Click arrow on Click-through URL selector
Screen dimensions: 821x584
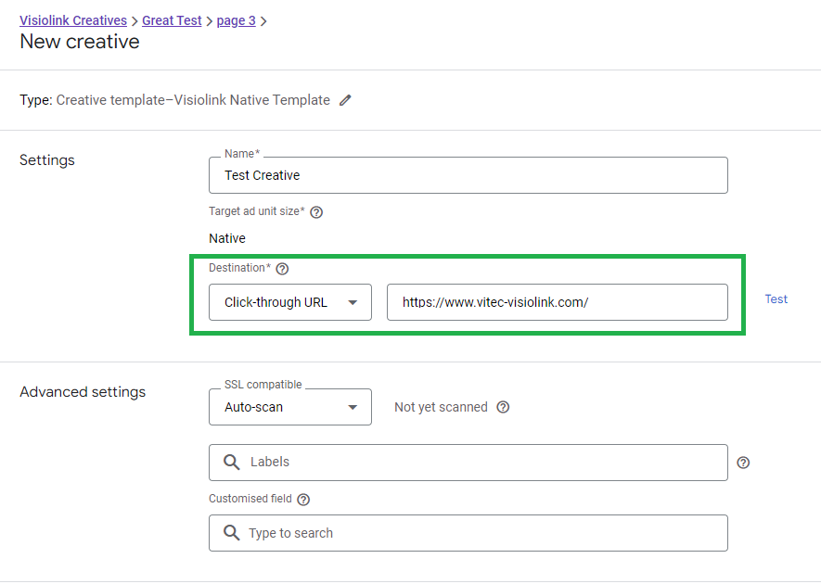[x=353, y=302]
